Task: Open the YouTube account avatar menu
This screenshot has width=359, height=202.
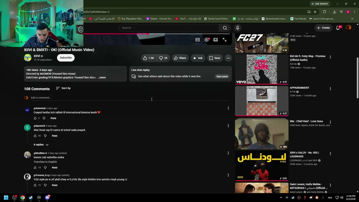Action: [x=348, y=27]
